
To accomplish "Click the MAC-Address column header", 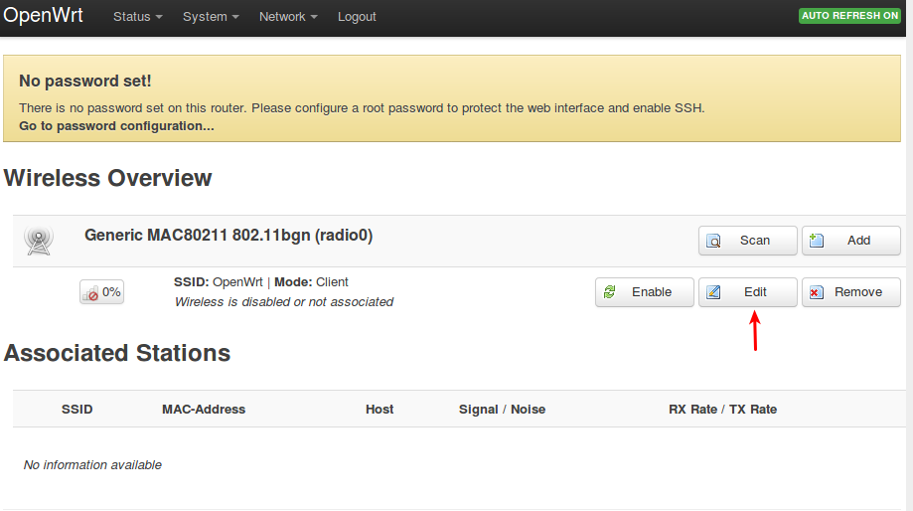I will pos(204,409).
